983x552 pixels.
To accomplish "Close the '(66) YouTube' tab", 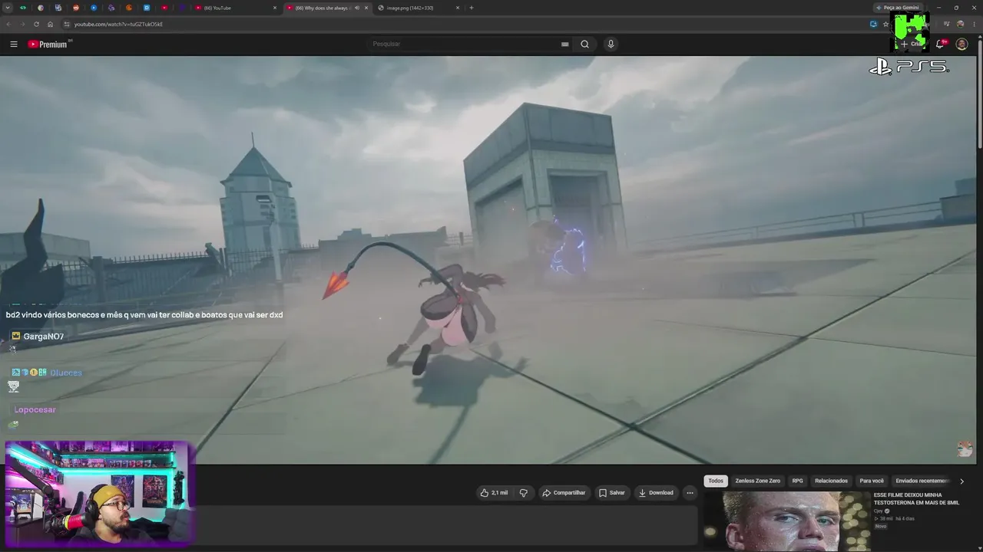I will [x=274, y=8].
